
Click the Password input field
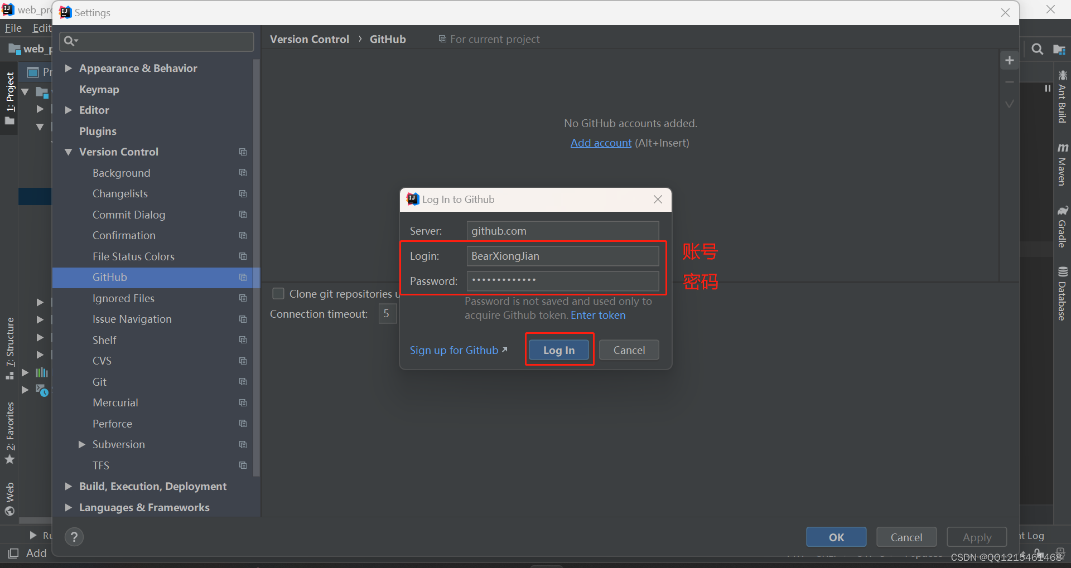pos(563,281)
